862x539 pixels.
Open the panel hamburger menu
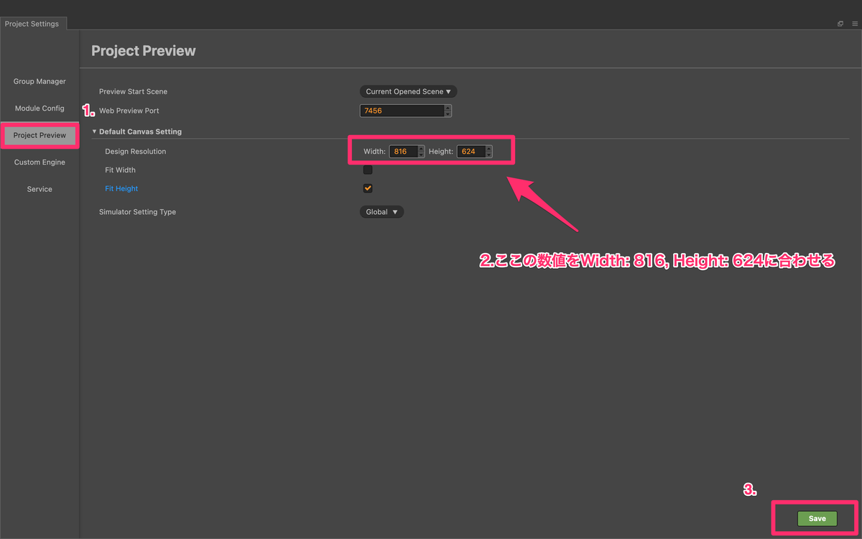click(x=855, y=24)
